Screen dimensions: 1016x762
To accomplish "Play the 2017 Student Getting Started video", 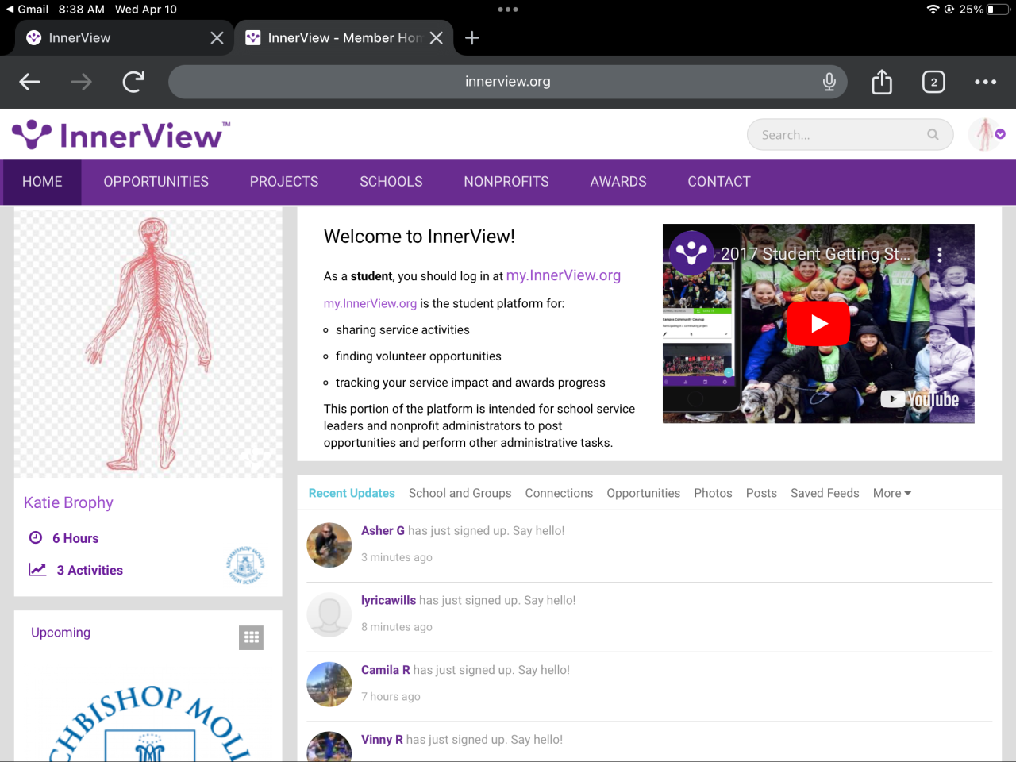I will [x=818, y=323].
